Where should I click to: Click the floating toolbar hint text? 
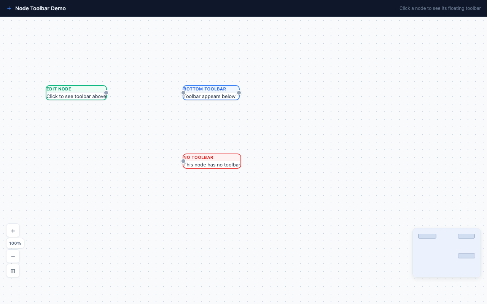tap(440, 8)
